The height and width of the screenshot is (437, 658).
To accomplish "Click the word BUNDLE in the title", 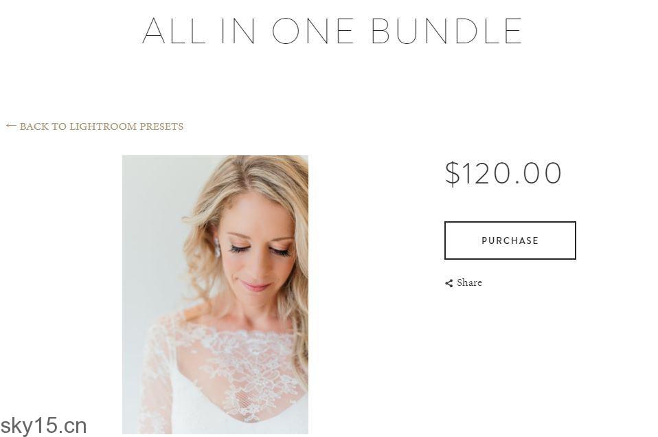I will pos(446,31).
